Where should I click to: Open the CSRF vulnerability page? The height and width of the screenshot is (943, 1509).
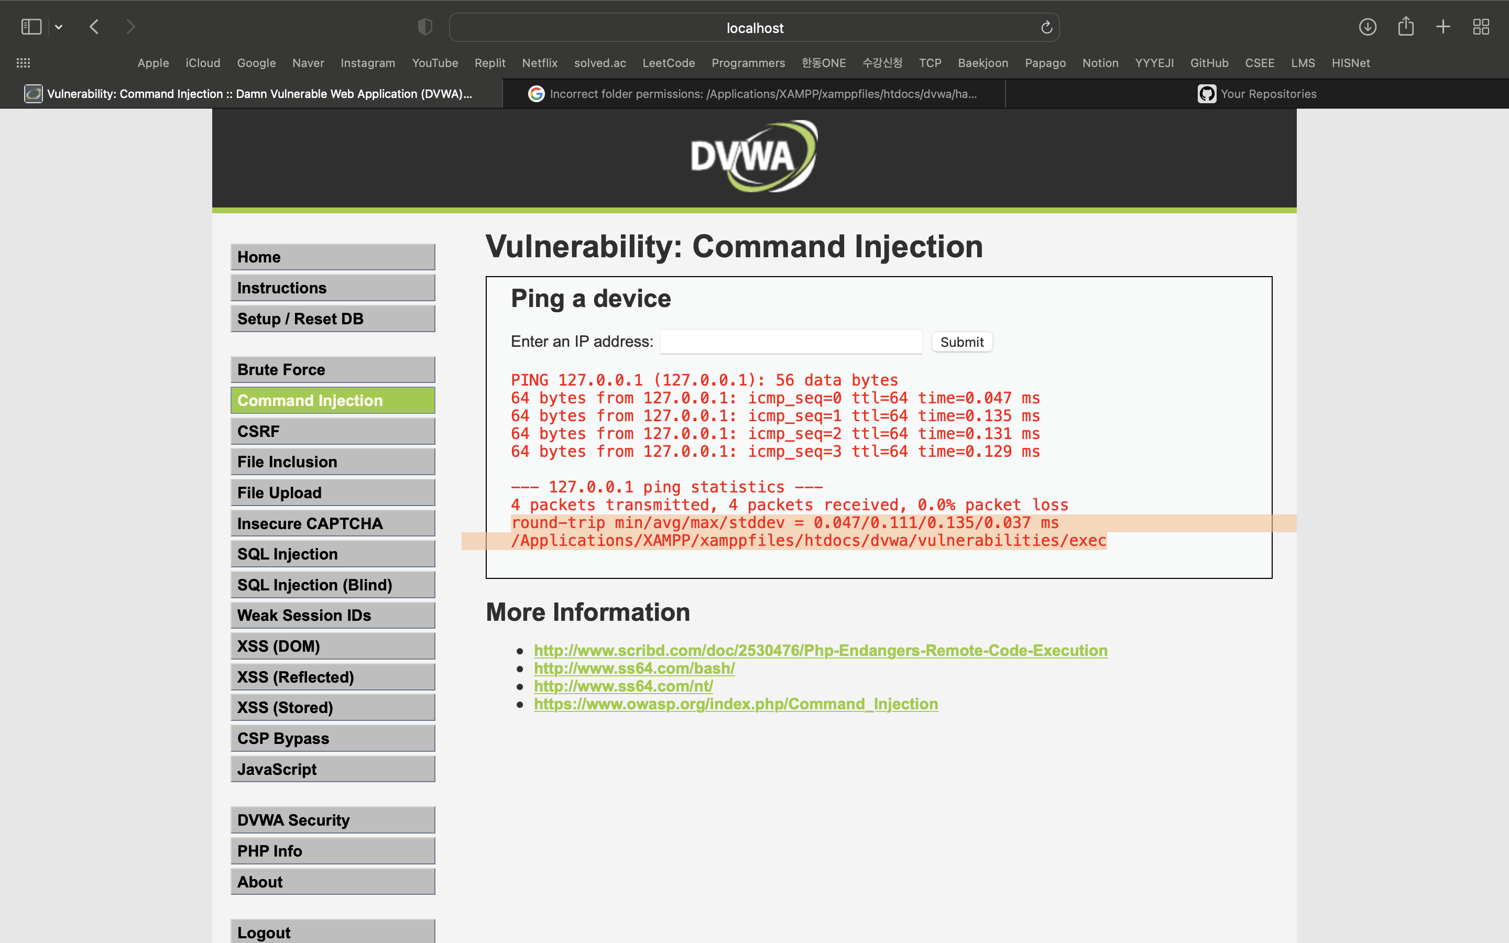coord(333,431)
